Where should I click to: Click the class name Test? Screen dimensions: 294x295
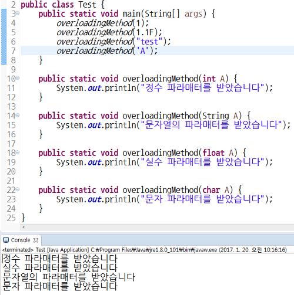tap(87, 5)
